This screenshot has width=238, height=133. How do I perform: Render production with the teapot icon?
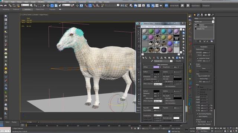[161, 6]
